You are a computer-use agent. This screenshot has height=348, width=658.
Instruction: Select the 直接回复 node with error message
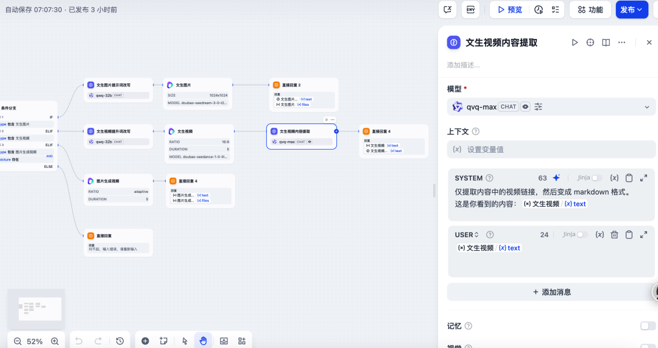pos(118,243)
